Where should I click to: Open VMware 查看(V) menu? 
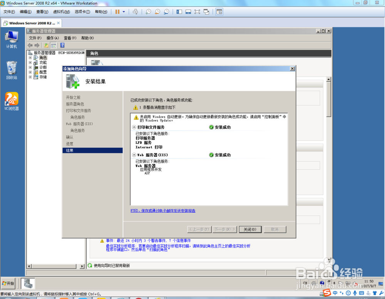(x=42, y=12)
